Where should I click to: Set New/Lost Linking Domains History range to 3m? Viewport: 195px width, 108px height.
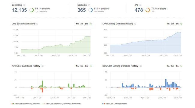(x=172, y=66)
